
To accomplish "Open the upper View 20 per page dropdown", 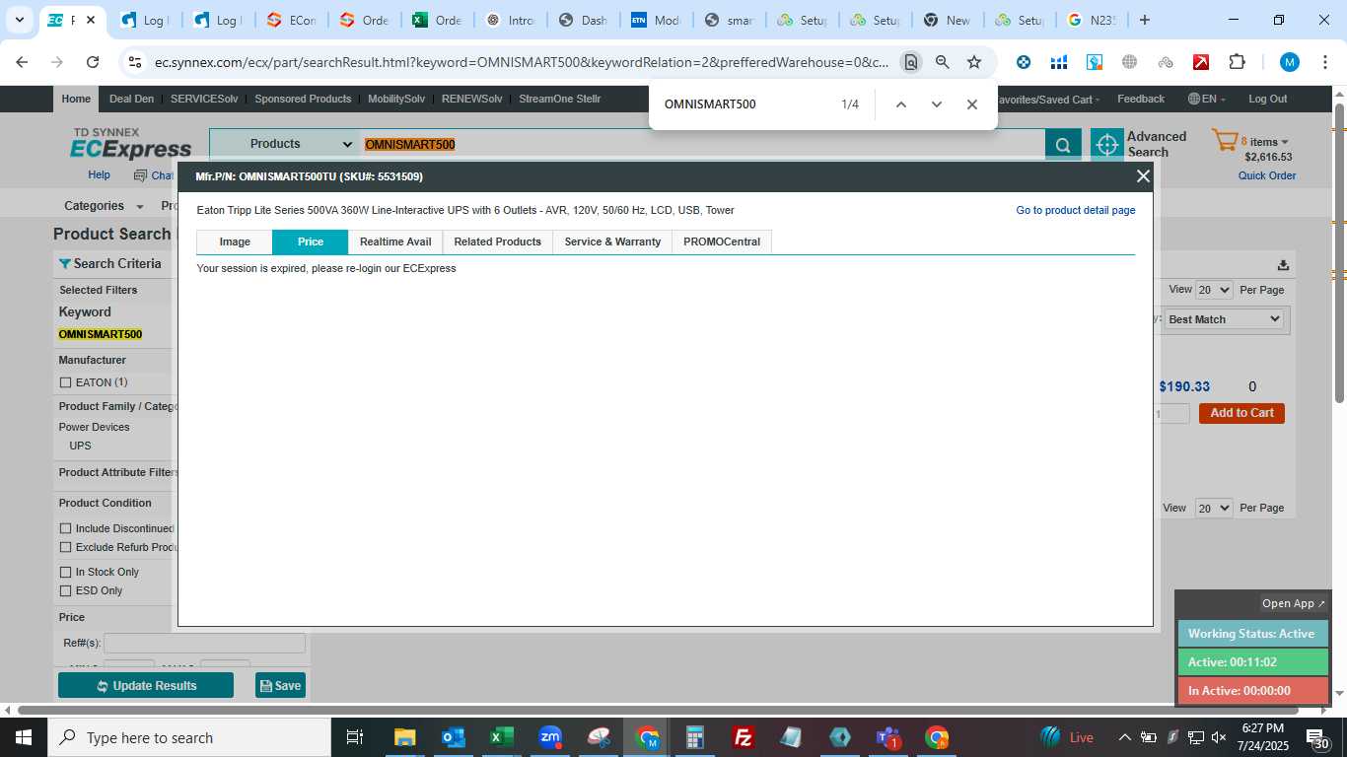I will tap(1214, 290).
